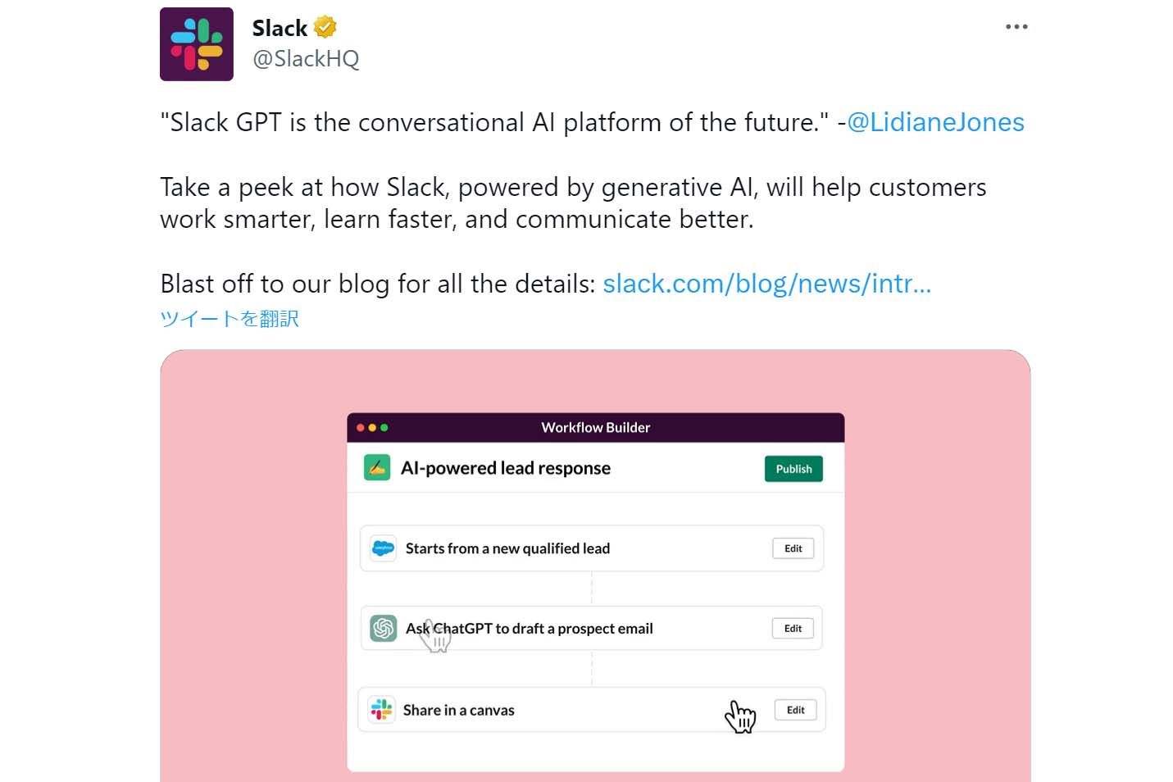Screen dimensions: 1173x782
Task: Follow the slack.com blog link
Action: point(766,284)
